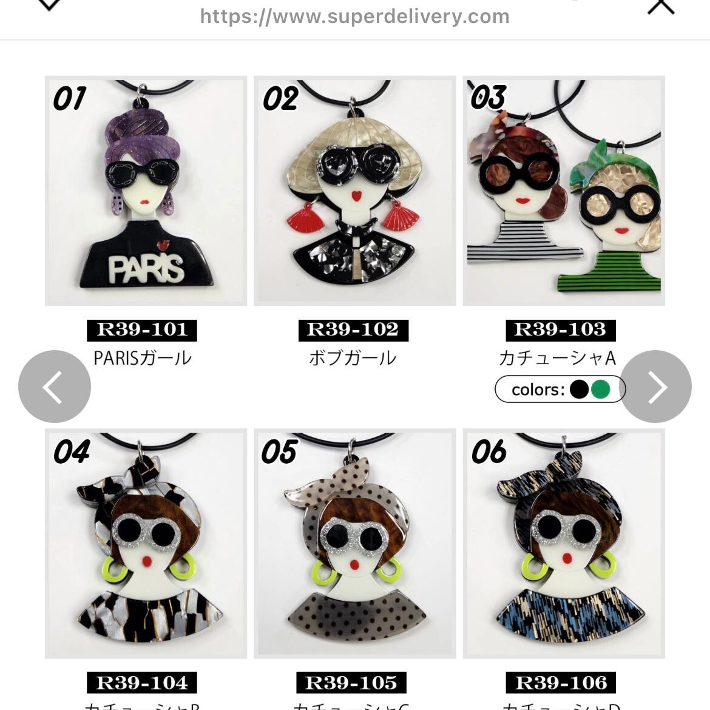710x710 pixels.
Task: Open the superdelivery.com URL bar
Action: coord(354,16)
